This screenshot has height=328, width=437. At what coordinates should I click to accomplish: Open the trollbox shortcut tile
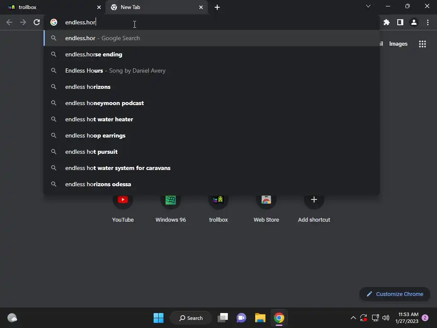click(x=218, y=208)
